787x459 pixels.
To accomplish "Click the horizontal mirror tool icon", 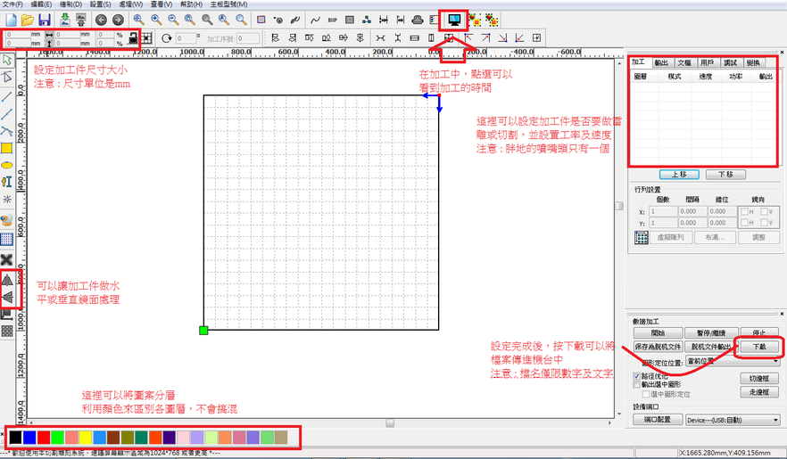I will [7, 280].
